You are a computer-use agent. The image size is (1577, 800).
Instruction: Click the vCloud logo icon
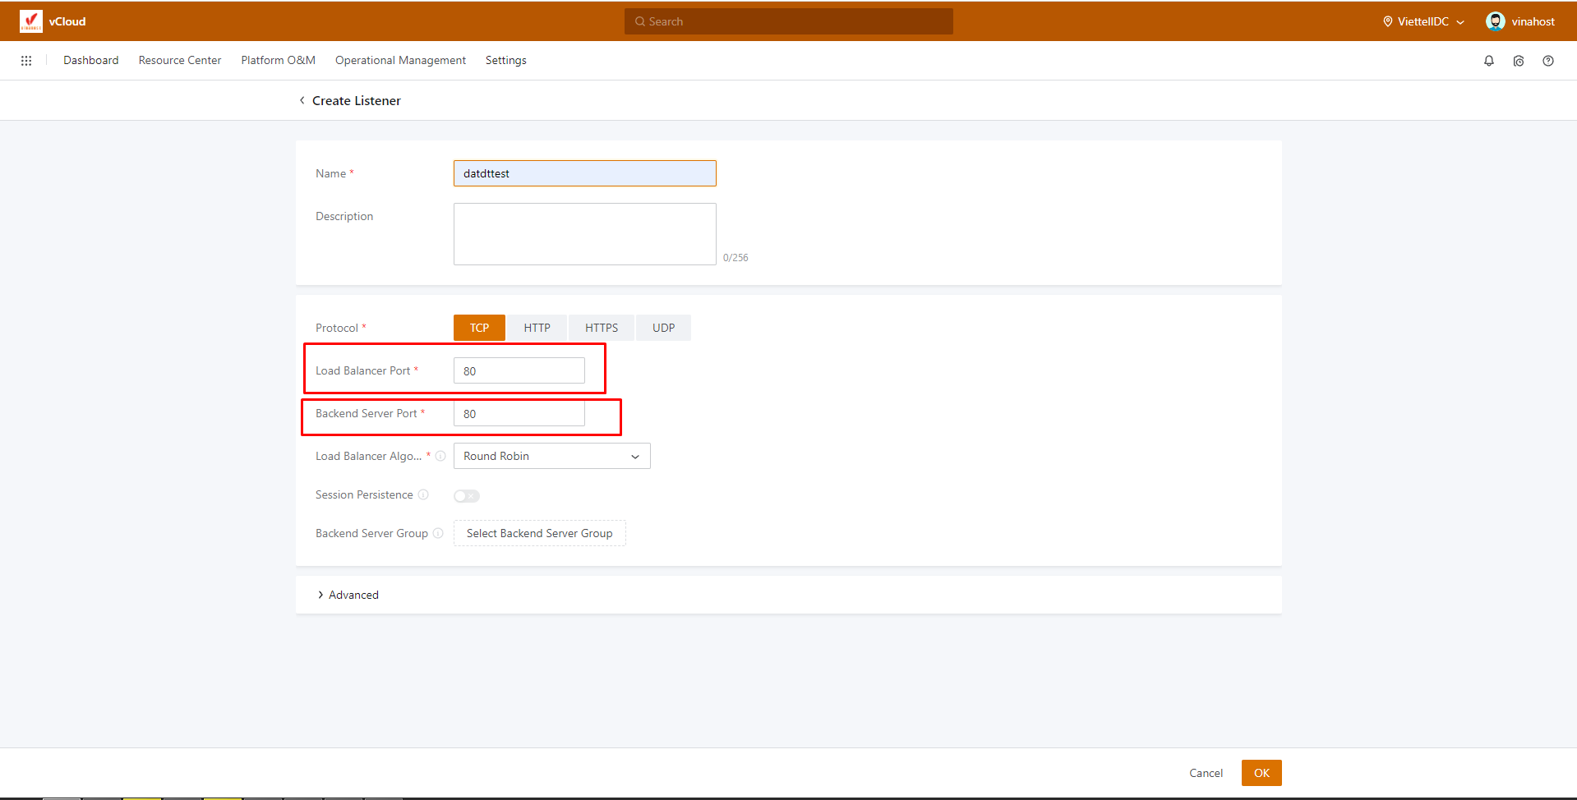[30, 21]
